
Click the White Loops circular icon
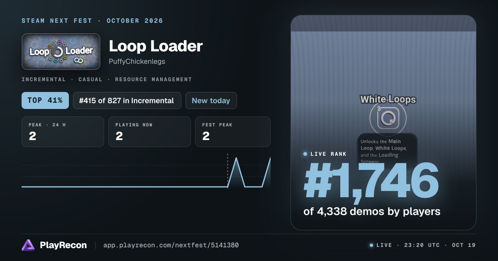(x=388, y=118)
